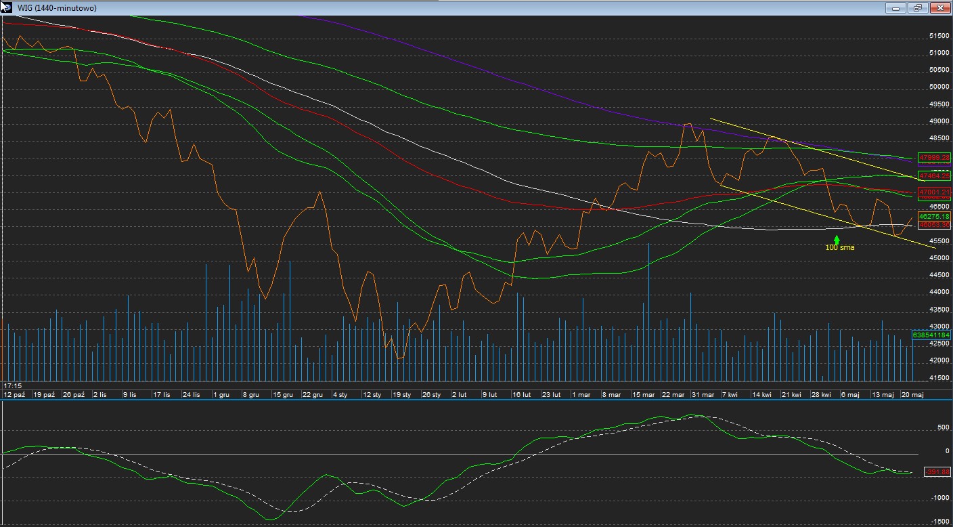Click the 47999.28 price label

pos(934,157)
